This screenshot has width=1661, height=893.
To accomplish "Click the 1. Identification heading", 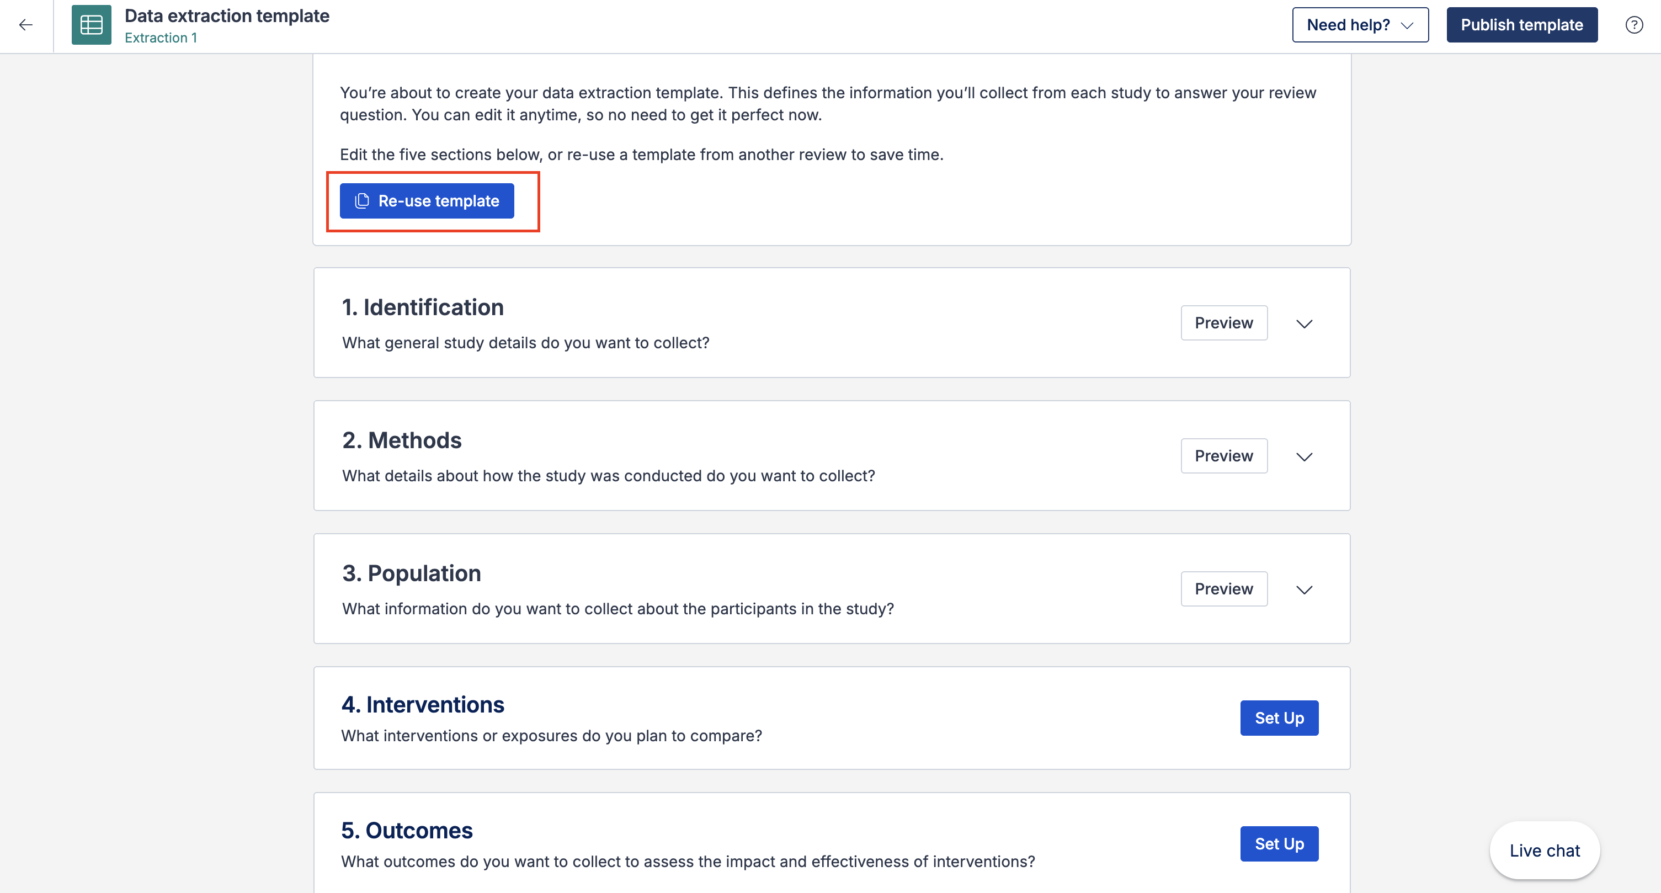I will point(422,307).
